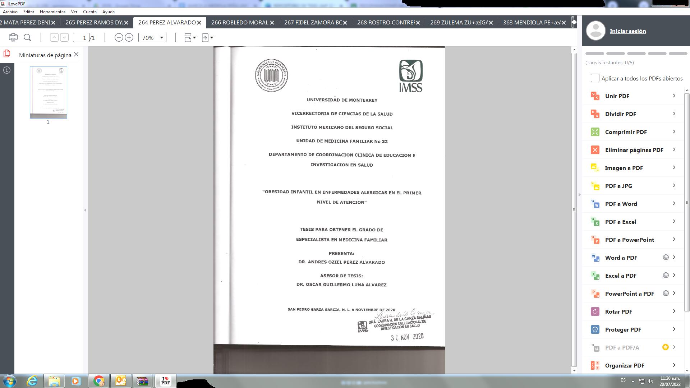Click the Eliminar páginas PDF icon
The width and height of the screenshot is (690, 388).
595,150
